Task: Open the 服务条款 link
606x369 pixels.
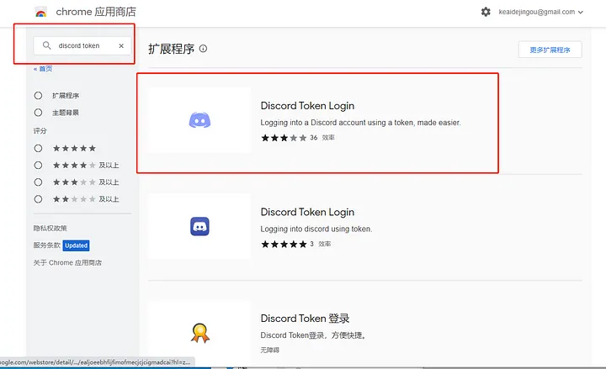Action: (x=47, y=245)
